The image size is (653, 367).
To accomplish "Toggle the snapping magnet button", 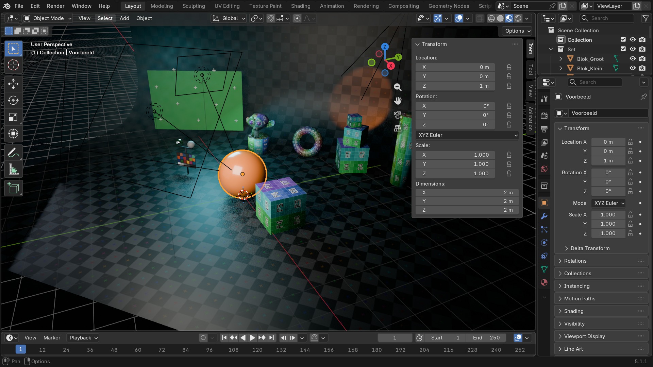I will click(x=270, y=18).
